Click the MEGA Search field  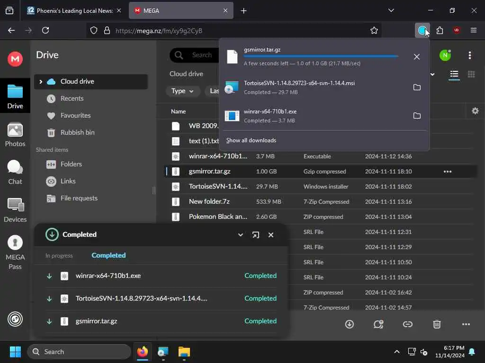pyautogui.click(x=195, y=55)
